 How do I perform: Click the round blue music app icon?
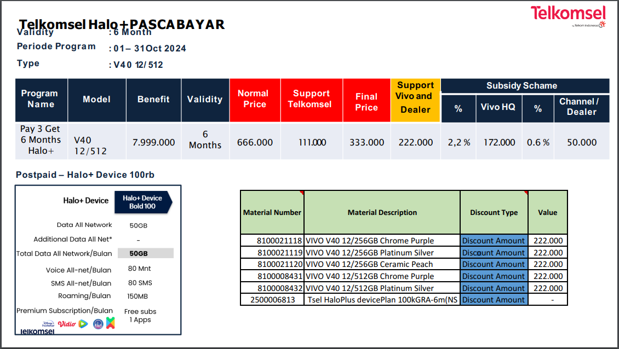98,324
